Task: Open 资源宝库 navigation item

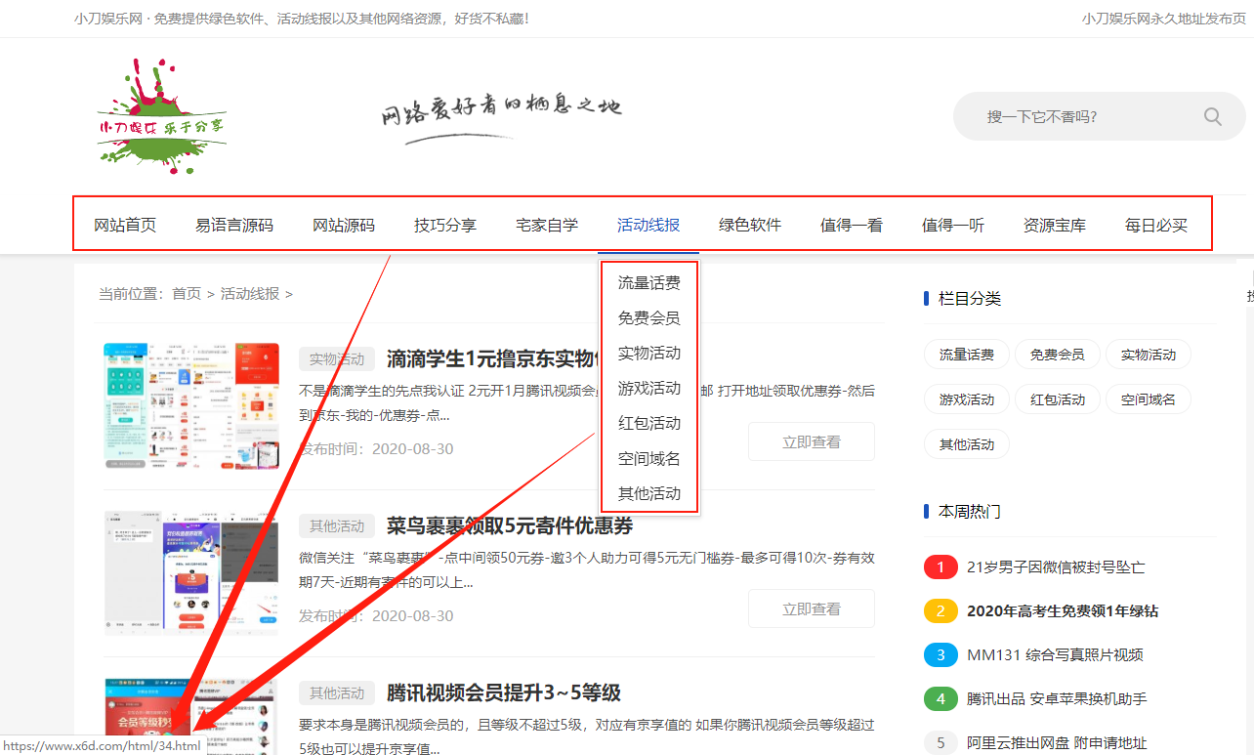Action: coord(1055,226)
